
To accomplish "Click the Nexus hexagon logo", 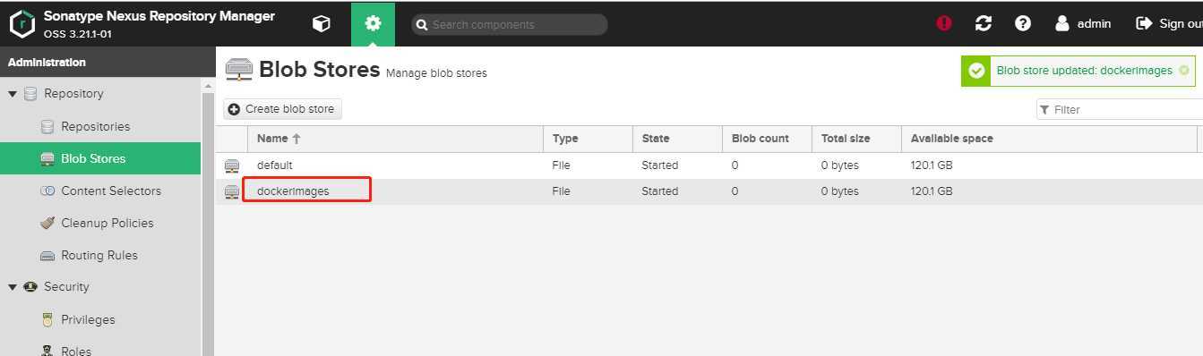I will click(21, 24).
